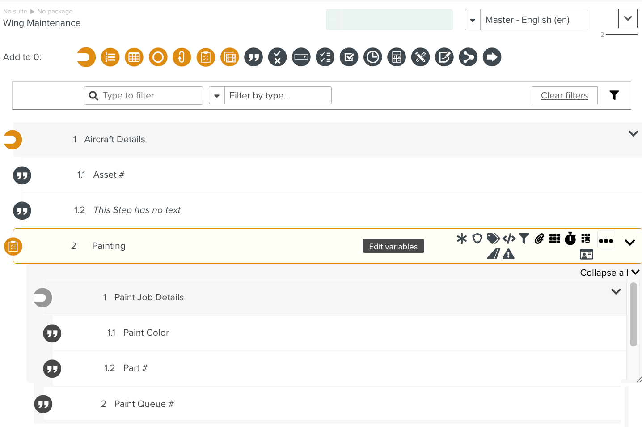Click inside the Type to filter box
The width and height of the screenshot is (642, 427).
[144, 95]
